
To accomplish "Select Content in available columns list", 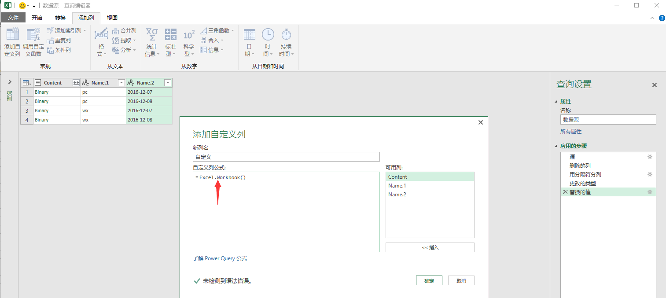I will tap(430, 177).
